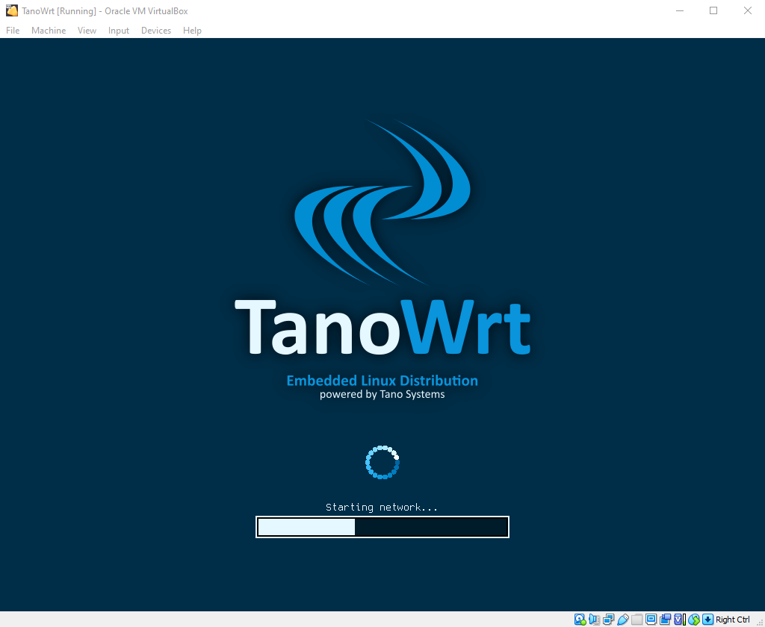Click the boot progress bar
Viewport: 765px width, 627px height.
(x=382, y=526)
